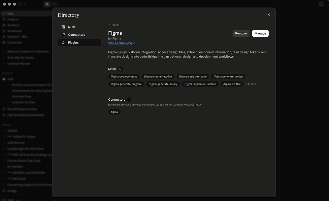
Task: Click the external-link arrow beside claude.com
Action: click(134, 43)
